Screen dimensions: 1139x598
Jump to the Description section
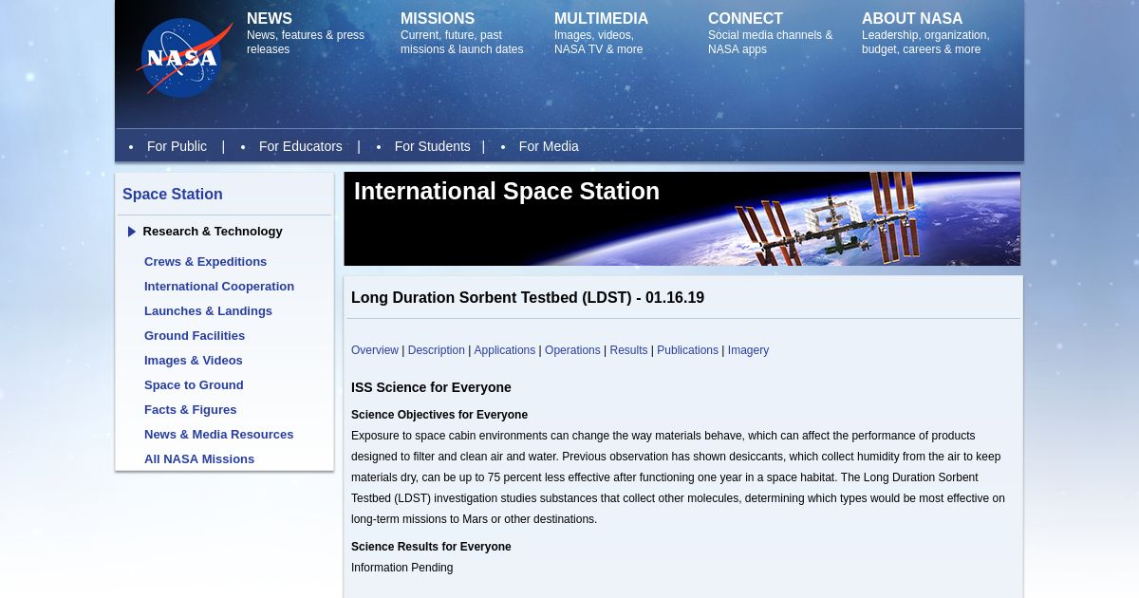click(437, 350)
